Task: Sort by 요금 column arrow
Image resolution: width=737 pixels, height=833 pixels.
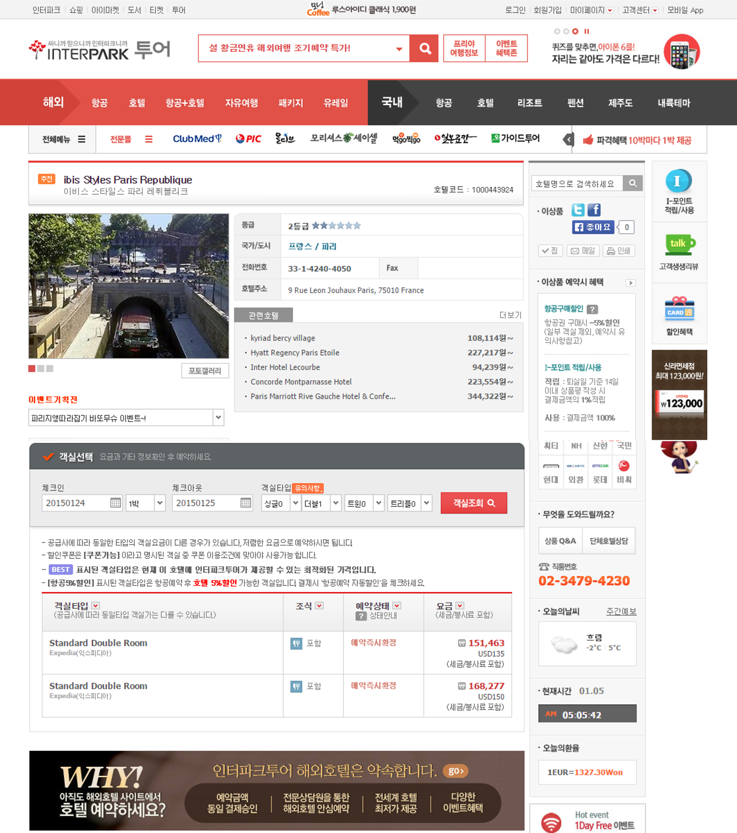Action: (x=460, y=605)
